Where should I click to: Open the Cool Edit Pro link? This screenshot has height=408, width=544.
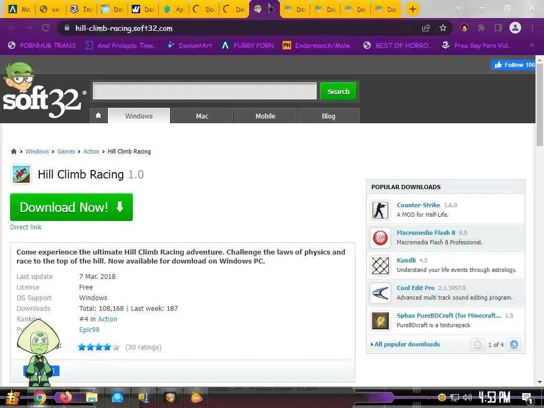coord(415,288)
